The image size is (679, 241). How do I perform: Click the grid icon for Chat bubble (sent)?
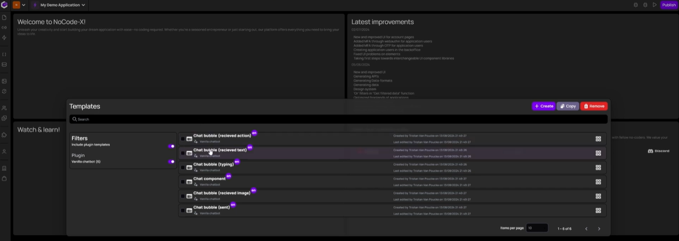click(x=598, y=210)
